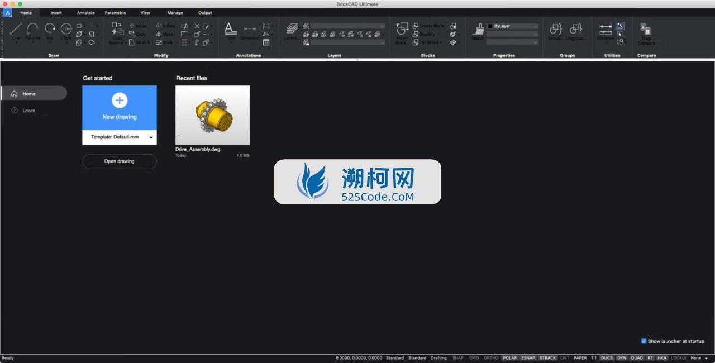Switch to the Insert ribbon tab

(56, 13)
